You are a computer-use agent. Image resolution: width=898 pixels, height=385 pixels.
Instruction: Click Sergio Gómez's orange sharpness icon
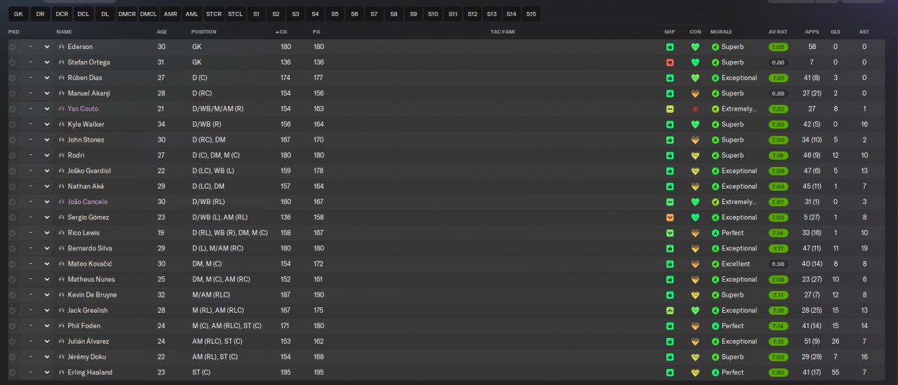[670, 217]
